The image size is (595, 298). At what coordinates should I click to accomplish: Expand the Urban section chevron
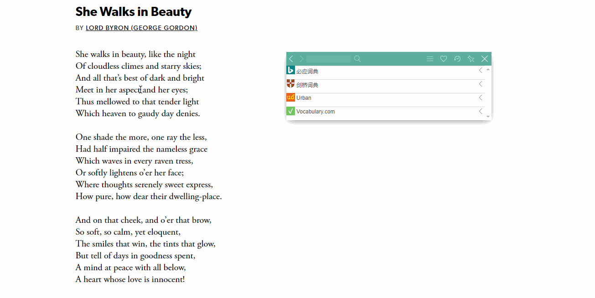point(481,98)
